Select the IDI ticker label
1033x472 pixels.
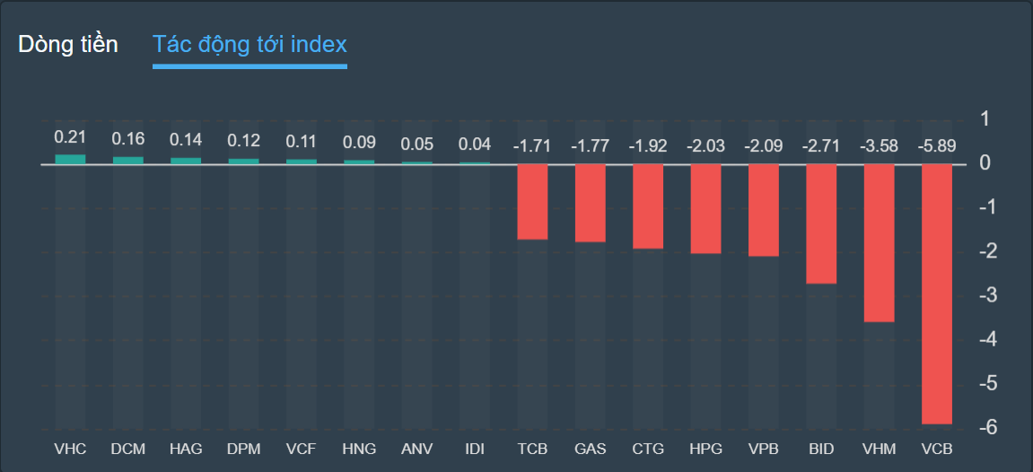coord(475,449)
